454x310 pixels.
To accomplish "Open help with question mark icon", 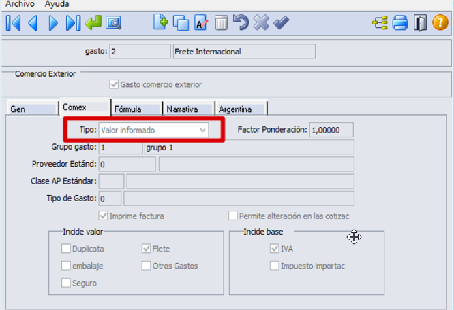I will (x=440, y=22).
